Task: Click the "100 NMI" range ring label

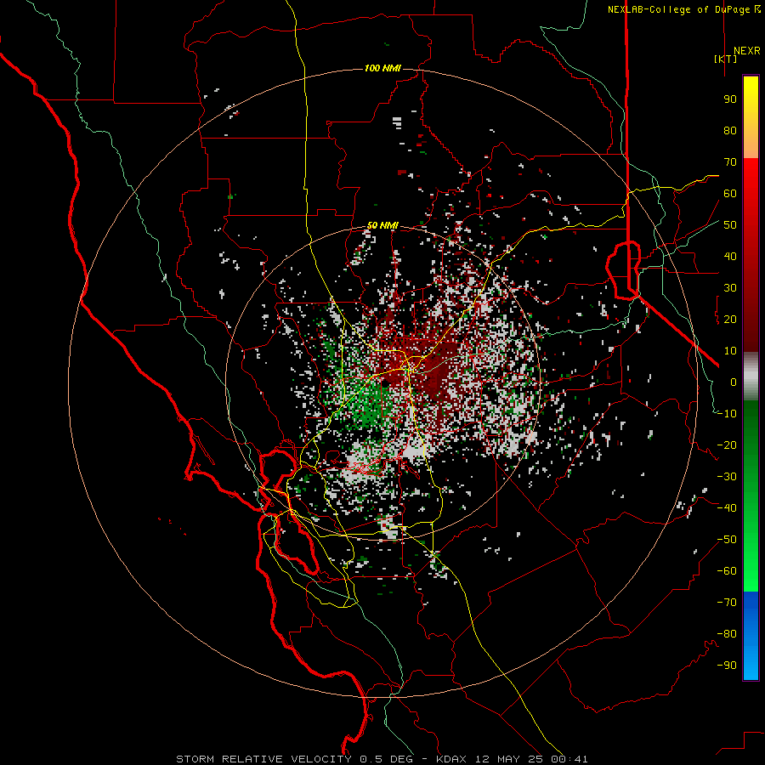Action: pyautogui.click(x=383, y=68)
